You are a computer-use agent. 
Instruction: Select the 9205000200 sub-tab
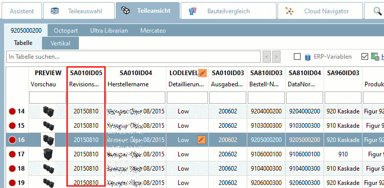pos(26,31)
